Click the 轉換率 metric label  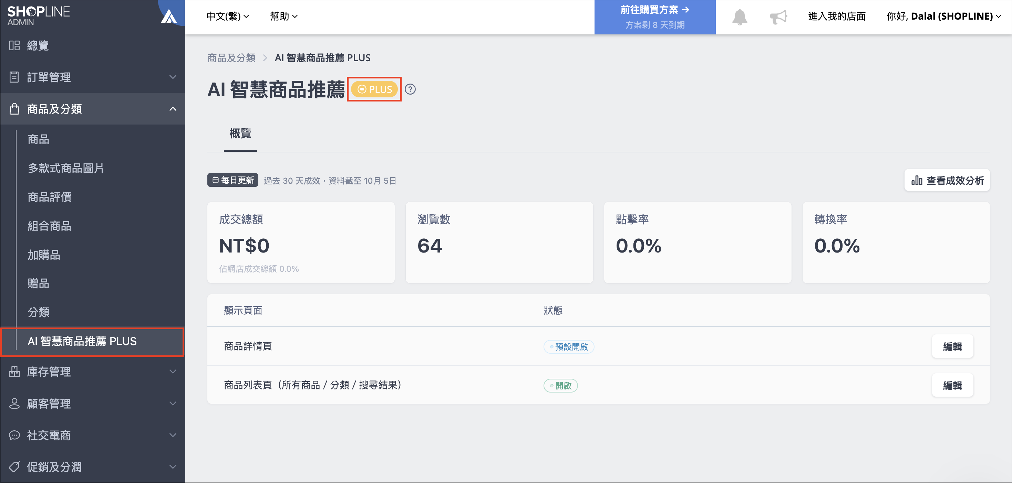pos(830,220)
